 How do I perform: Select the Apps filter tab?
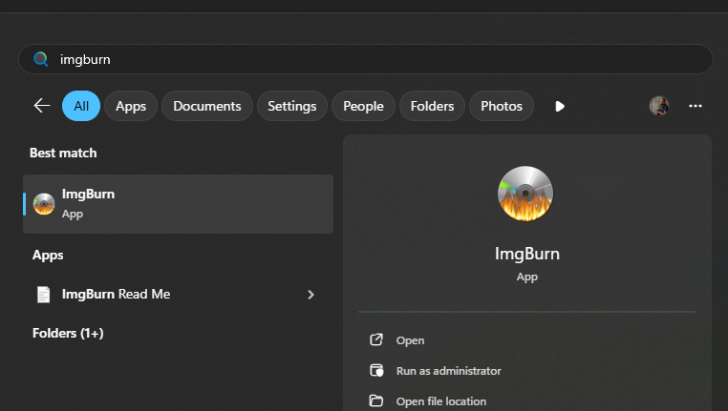130,106
